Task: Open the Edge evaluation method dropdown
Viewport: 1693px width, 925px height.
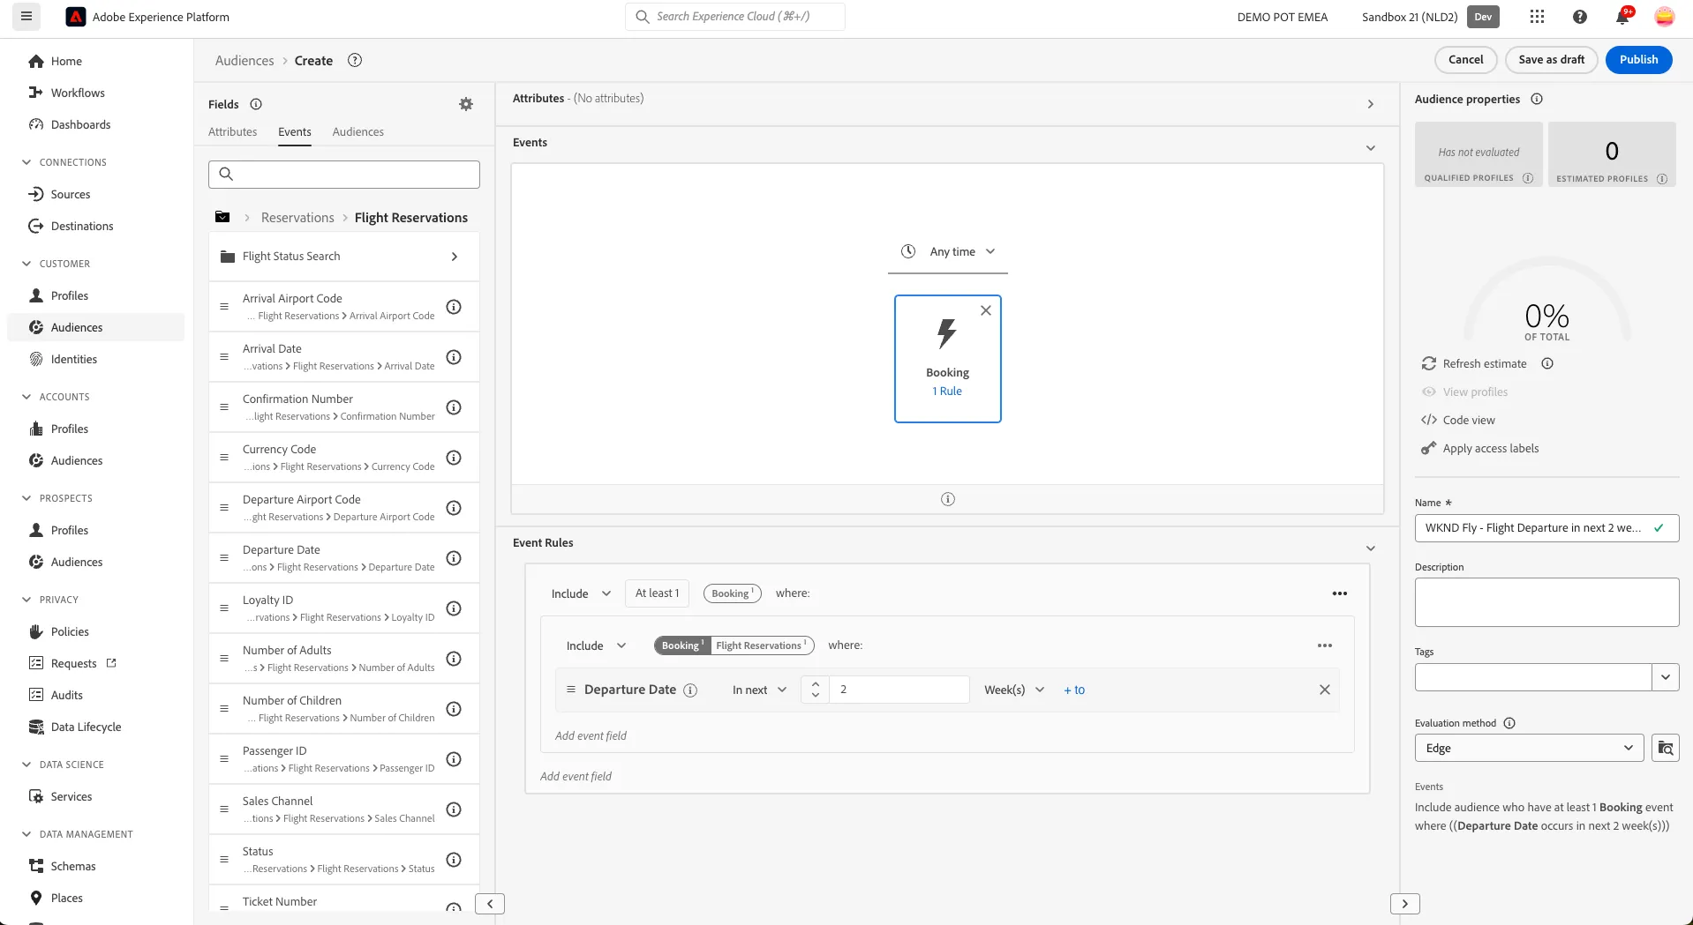Action: 1529,748
